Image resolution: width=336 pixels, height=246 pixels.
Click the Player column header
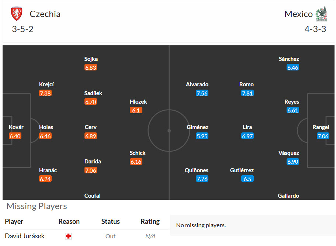click(x=14, y=221)
